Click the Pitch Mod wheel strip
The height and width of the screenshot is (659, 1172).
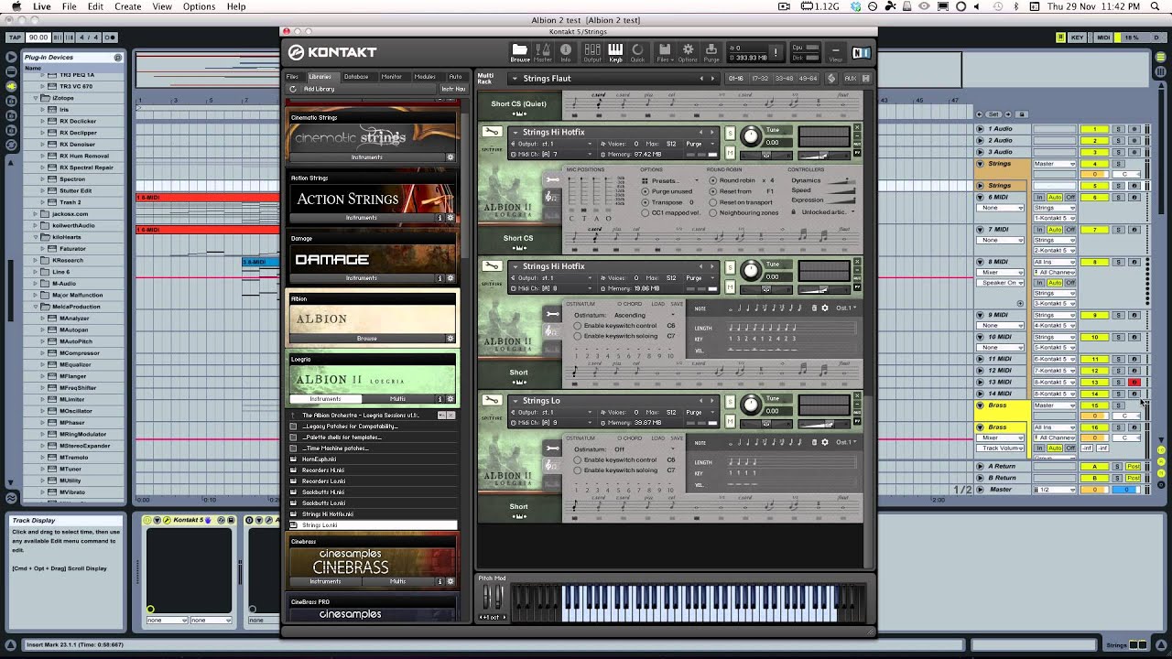pyautogui.click(x=493, y=597)
